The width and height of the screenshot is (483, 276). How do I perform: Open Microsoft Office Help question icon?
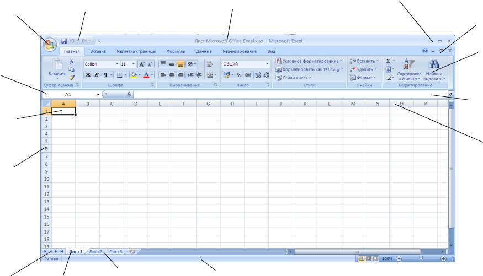coord(425,51)
